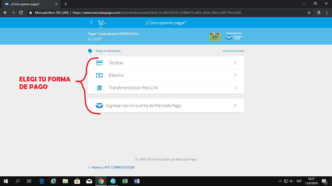Click the cash icon beside Efectivo
Viewport: 332px width, 186px height.
99,75
